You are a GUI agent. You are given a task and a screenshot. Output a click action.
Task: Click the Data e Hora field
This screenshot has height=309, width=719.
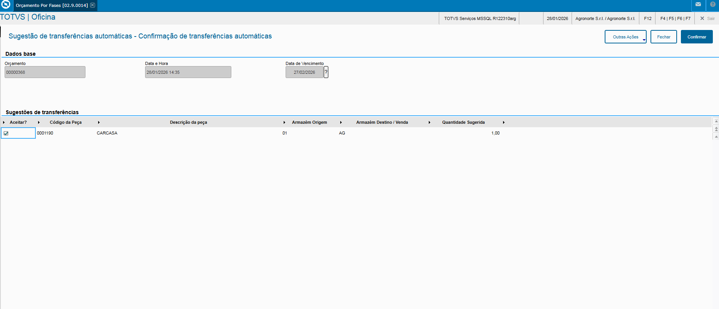[188, 72]
